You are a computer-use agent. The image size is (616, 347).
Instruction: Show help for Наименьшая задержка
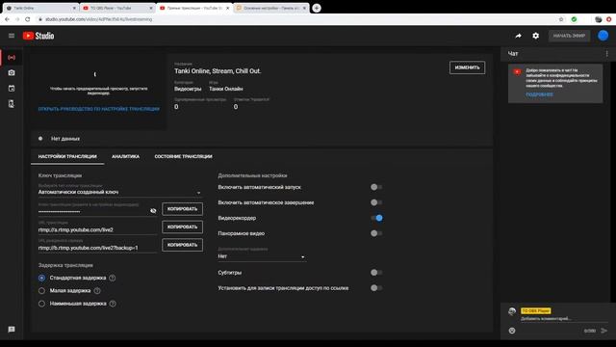coord(113,304)
